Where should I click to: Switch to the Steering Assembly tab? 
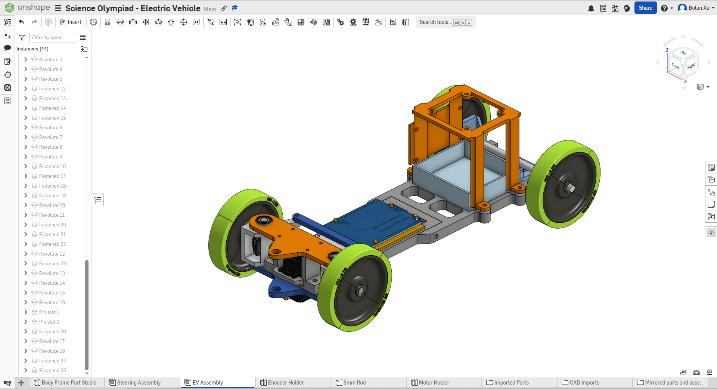pyautogui.click(x=139, y=383)
